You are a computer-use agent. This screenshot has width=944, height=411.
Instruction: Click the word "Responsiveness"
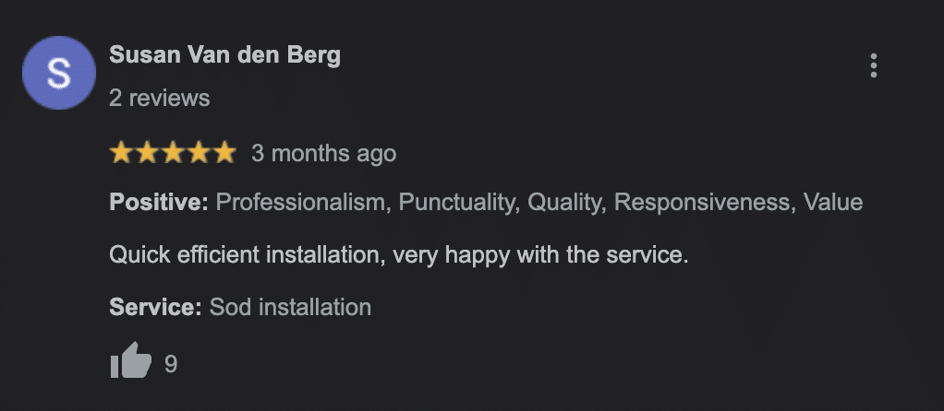pyautogui.click(x=702, y=203)
